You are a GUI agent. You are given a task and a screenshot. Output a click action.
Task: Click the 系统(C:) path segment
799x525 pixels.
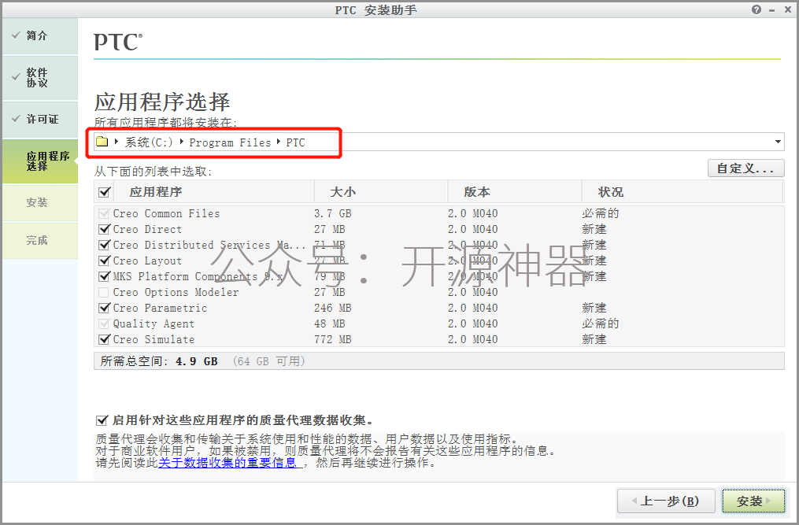click(149, 142)
